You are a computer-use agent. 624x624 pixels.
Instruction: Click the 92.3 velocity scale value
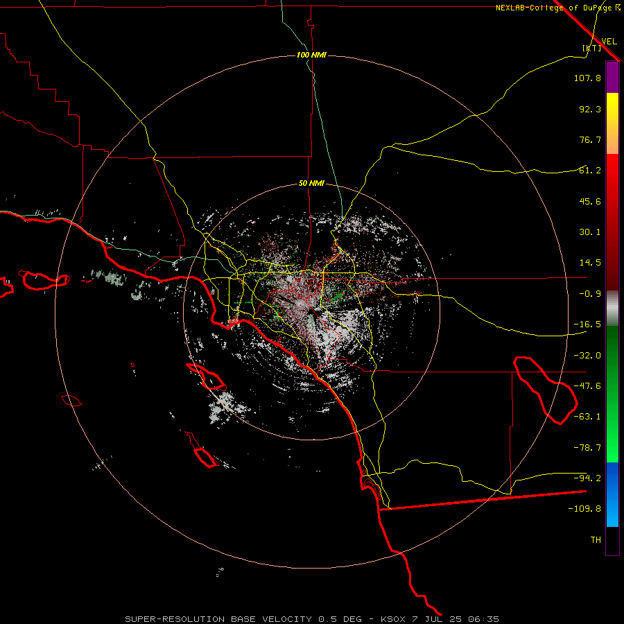pos(590,109)
